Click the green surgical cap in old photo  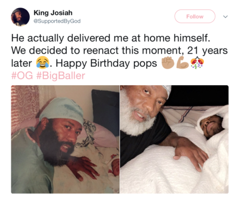61,111
